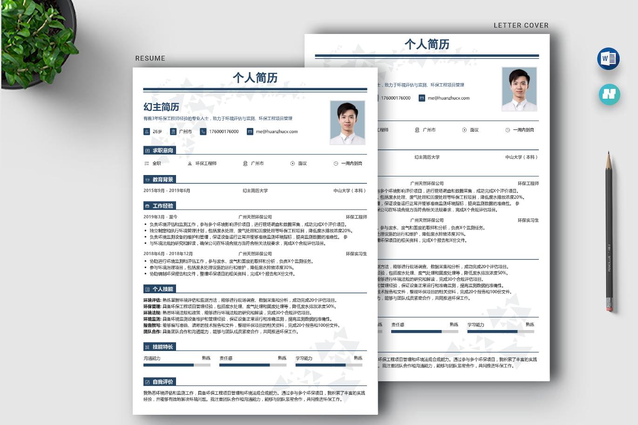The width and height of the screenshot is (638, 425).
Task: Click the person icon beside 环保工程师
Action: click(190, 163)
